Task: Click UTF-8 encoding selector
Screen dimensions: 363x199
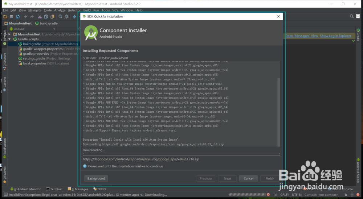Action: click(x=297, y=195)
